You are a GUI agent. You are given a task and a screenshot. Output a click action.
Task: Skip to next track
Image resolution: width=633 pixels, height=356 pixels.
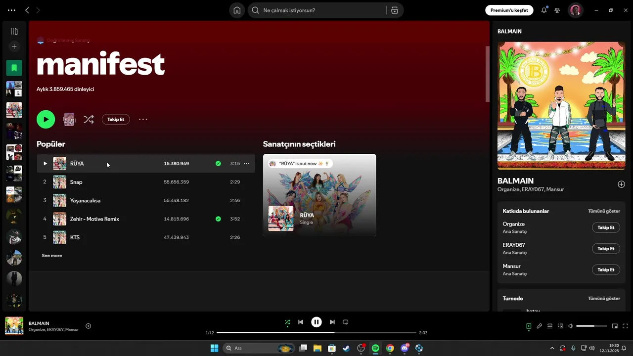tap(332, 322)
